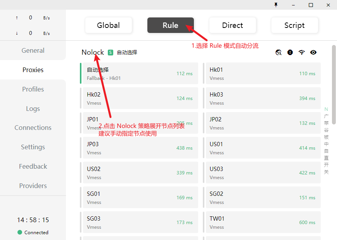Choose the Hk01 Vmess node
This screenshot has height=240, width=337.
263,73
